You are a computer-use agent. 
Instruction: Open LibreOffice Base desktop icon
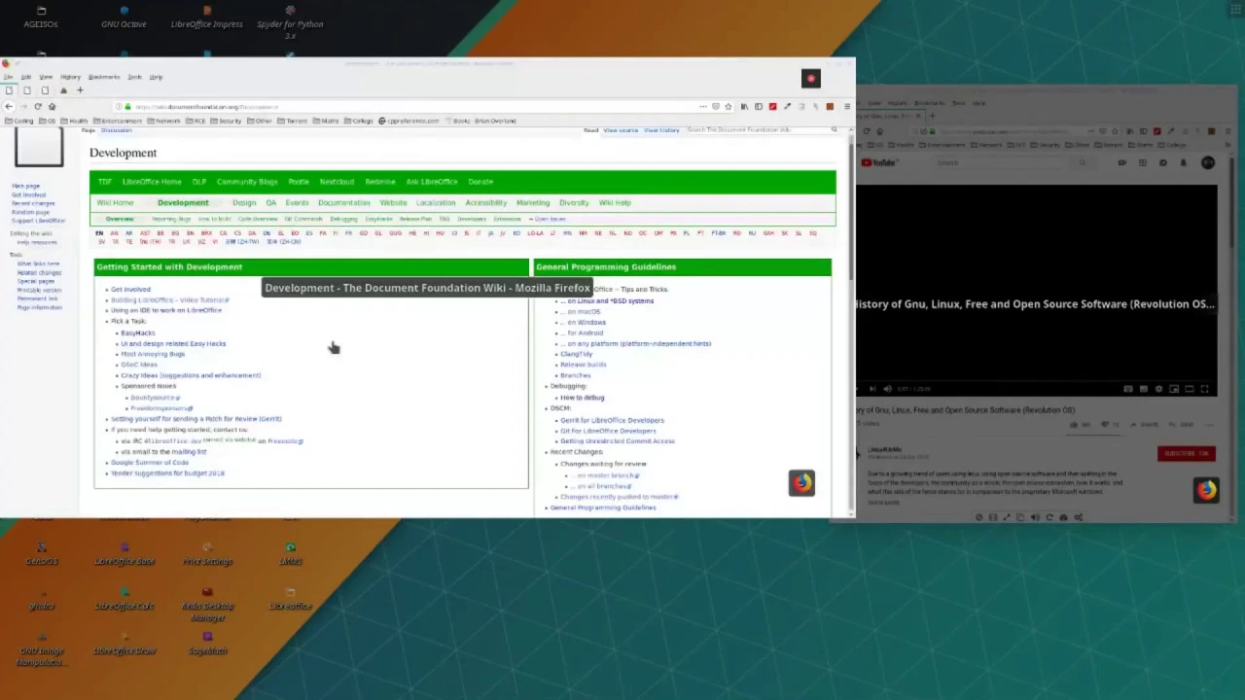124,555
